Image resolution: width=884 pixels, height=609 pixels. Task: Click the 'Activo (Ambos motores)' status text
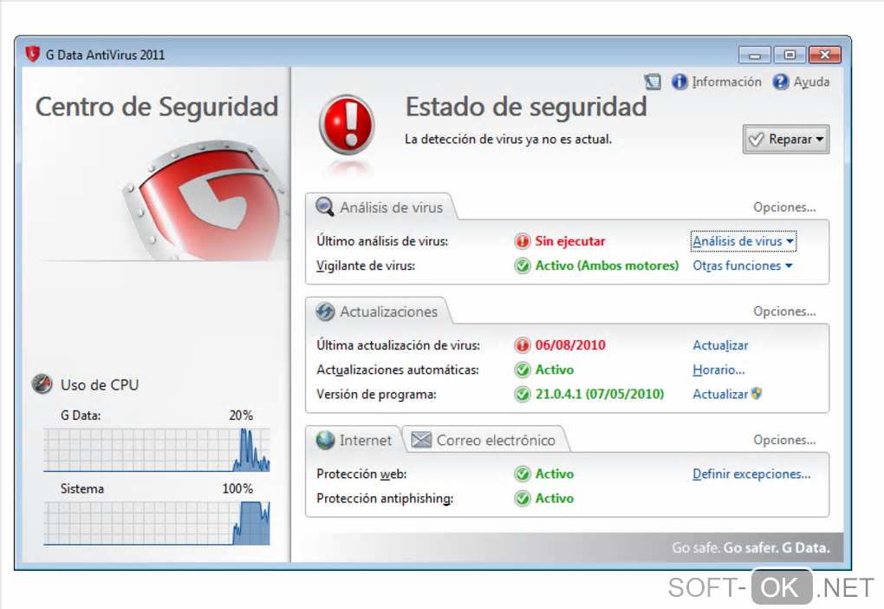pyautogui.click(x=607, y=265)
